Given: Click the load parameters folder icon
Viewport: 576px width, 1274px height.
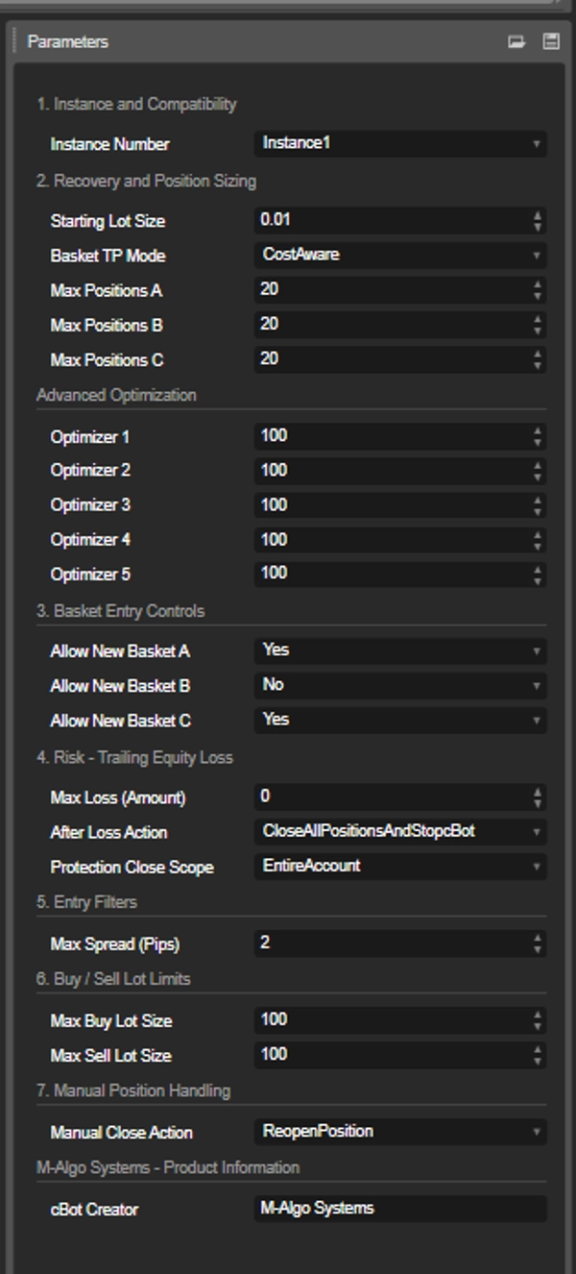Looking at the screenshot, I should [x=516, y=42].
